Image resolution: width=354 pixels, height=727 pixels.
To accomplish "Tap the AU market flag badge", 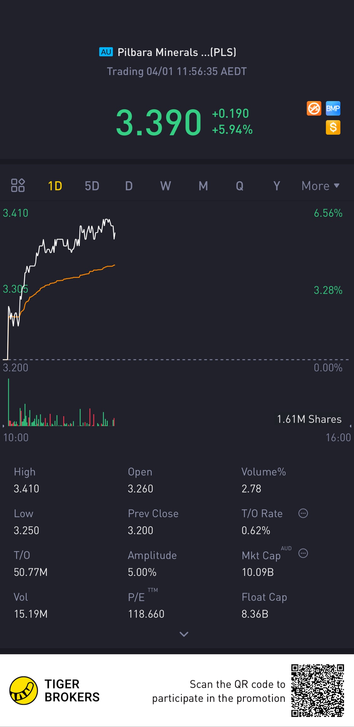I will 106,52.
